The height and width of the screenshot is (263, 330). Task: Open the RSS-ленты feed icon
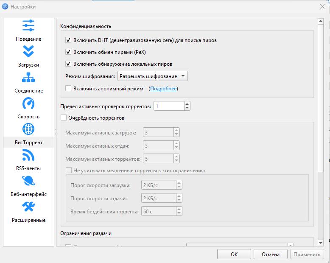pyautogui.click(x=28, y=156)
